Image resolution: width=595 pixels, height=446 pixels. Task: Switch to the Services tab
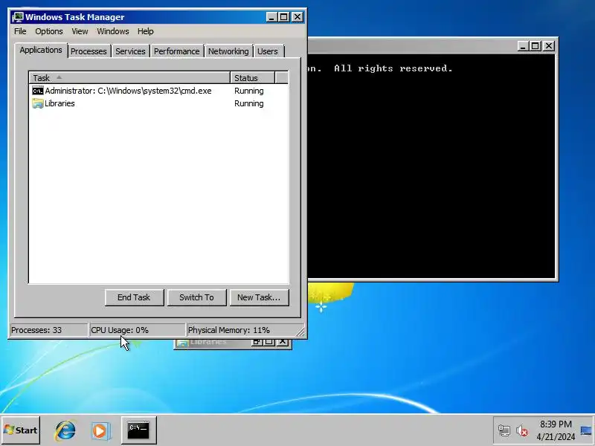point(130,51)
